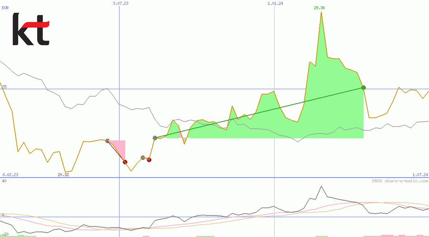Open the share-o-matic.com watermark link
The height and width of the screenshot is (237, 429).
coord(400,181)
